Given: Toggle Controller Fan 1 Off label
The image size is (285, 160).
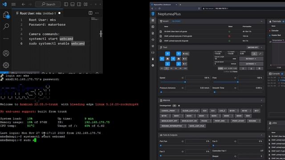Looking at the screenshot, I should coord(262,151).
